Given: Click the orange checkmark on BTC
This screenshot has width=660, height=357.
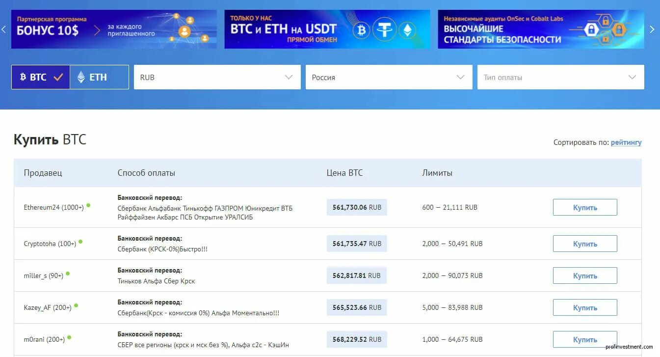Looking at the screenshot, I should point(58,77).
